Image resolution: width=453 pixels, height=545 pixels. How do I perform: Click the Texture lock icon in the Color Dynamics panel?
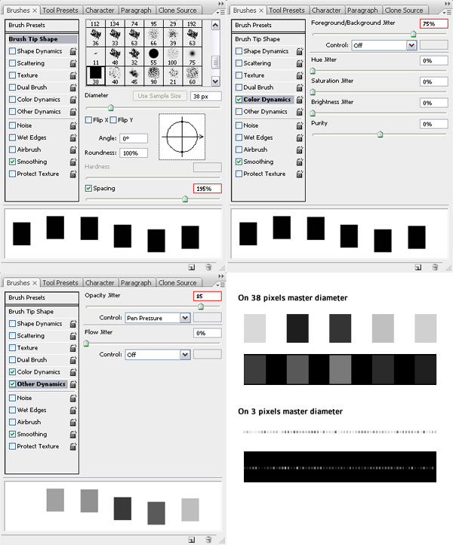click(x=300, y=75)
